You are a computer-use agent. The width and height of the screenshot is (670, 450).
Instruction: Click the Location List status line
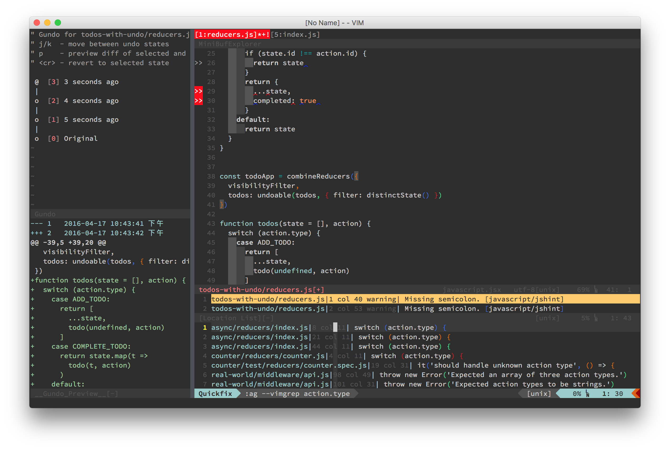(x=236, y=318)
